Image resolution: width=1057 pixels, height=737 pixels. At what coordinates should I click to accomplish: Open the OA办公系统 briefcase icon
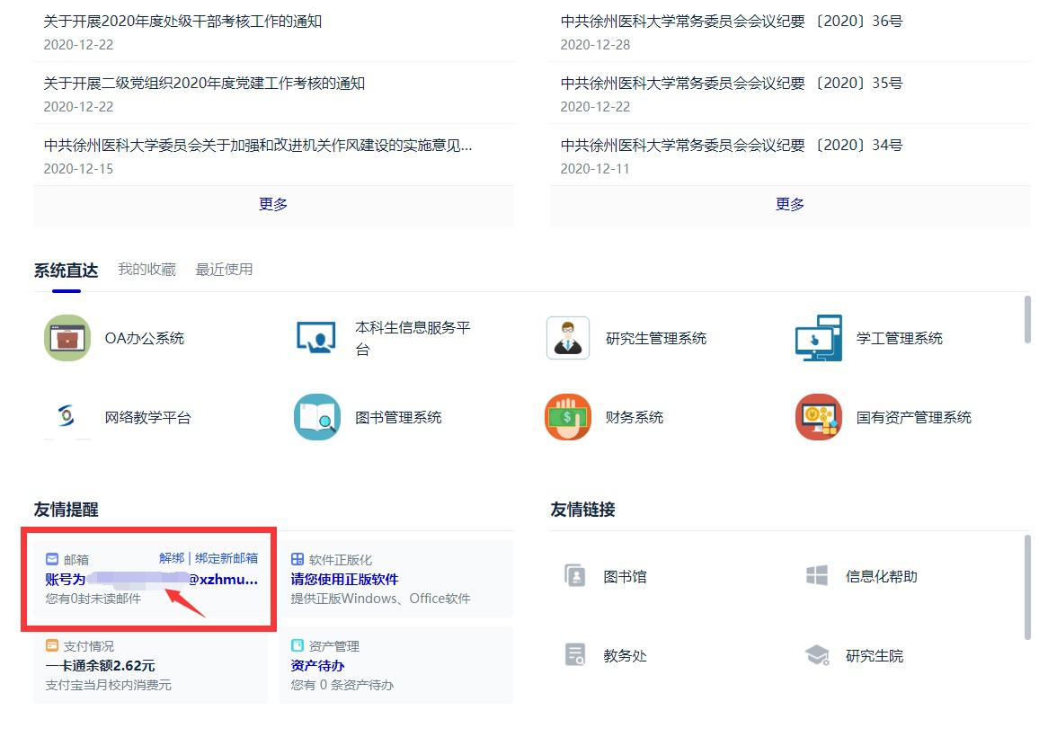[x=67, y=338]
